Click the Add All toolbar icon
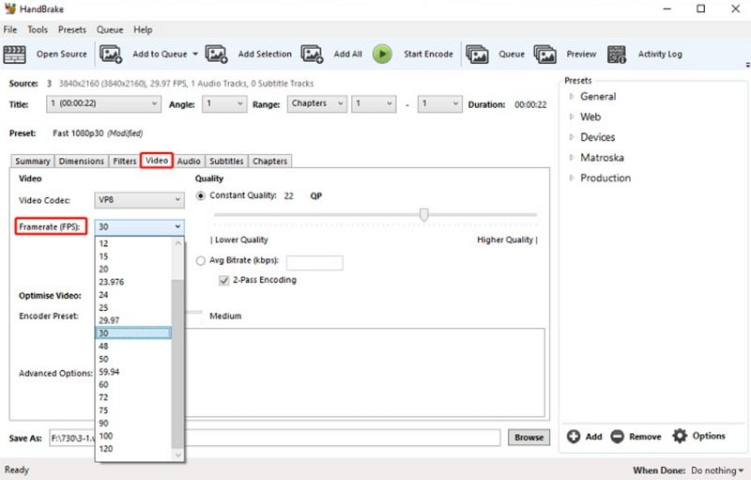751x480 pixels. [x=312, y=54]
